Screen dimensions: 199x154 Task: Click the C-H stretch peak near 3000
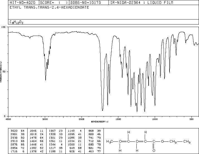click(x=46, y=80)
